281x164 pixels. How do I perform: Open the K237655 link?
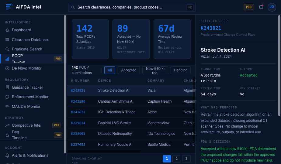pyautogui.click(x=78, y=145)
